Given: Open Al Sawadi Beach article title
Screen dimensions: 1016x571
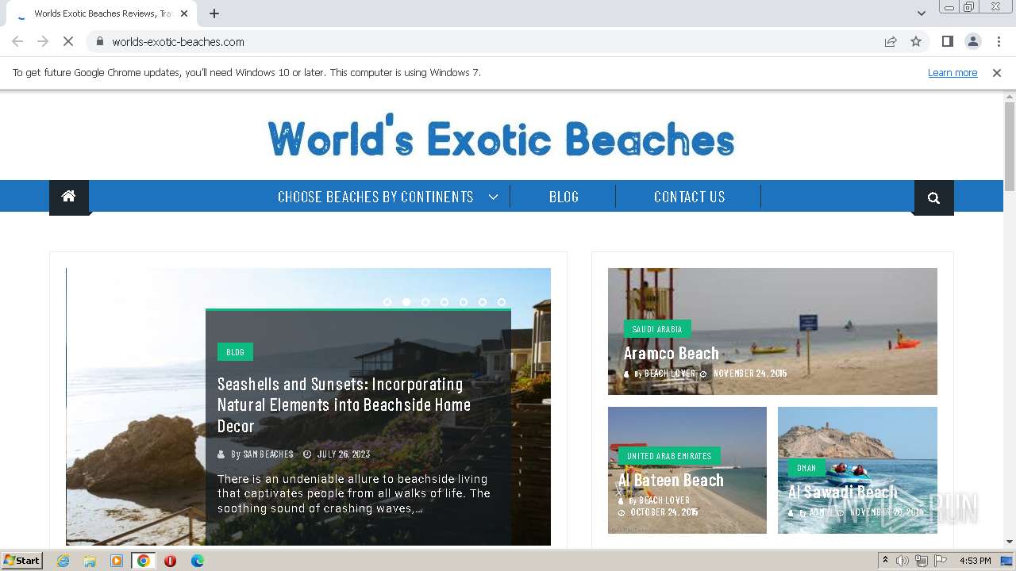Looking at the screenshot, I should coord(843,492).
